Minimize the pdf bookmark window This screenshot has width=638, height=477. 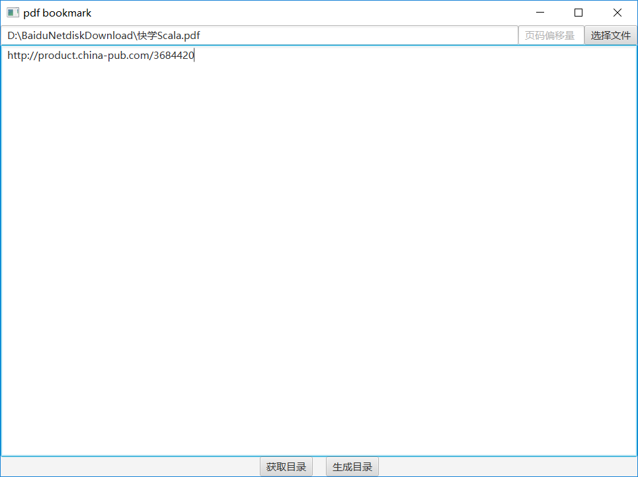540,13
